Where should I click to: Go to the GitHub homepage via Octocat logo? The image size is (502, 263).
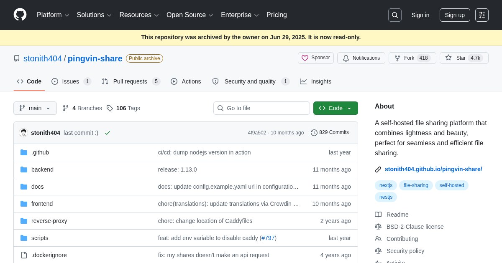(x=20, y=15)
